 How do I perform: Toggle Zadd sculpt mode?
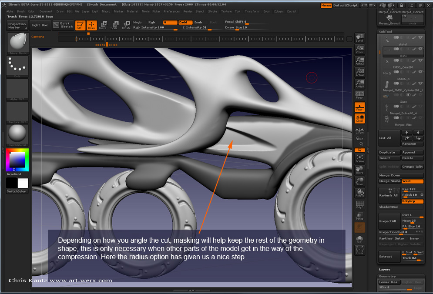(x=185, y=22)
